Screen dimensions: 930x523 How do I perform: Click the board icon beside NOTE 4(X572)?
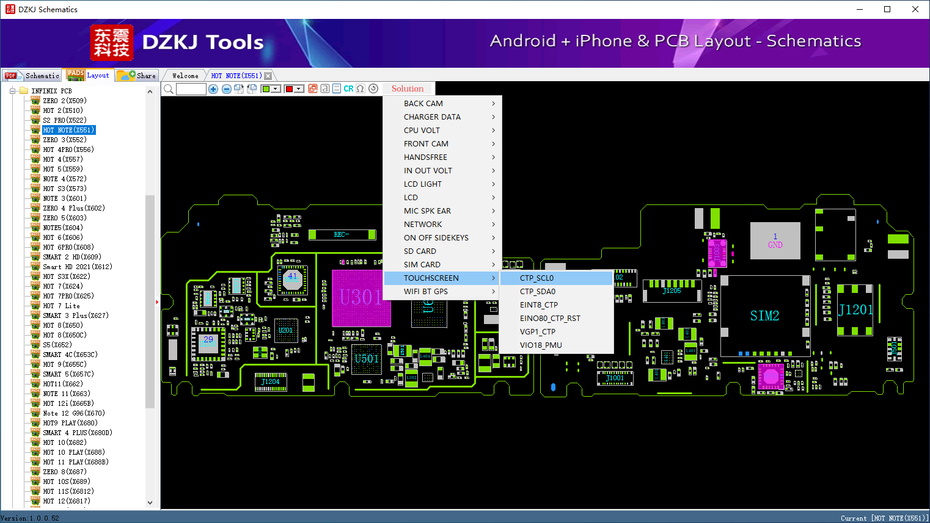click(x=35, y=179)
